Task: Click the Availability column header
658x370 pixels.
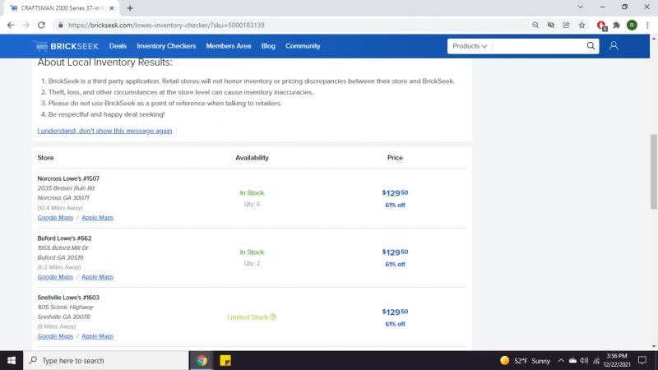Action: tap(252, 158)
